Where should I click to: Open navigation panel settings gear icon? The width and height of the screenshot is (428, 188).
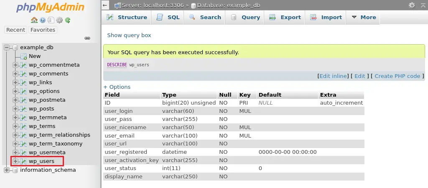59,20
